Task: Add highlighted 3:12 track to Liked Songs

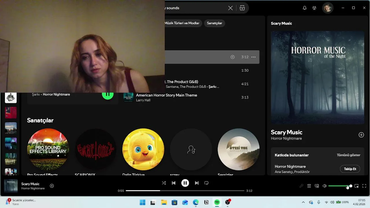Action: 232,57
